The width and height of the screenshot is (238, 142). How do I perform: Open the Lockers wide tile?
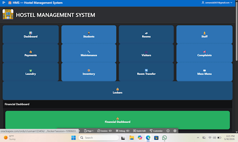[x=118, y=91]
